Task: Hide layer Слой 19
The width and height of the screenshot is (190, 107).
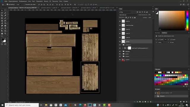Action: click(120, 33)
